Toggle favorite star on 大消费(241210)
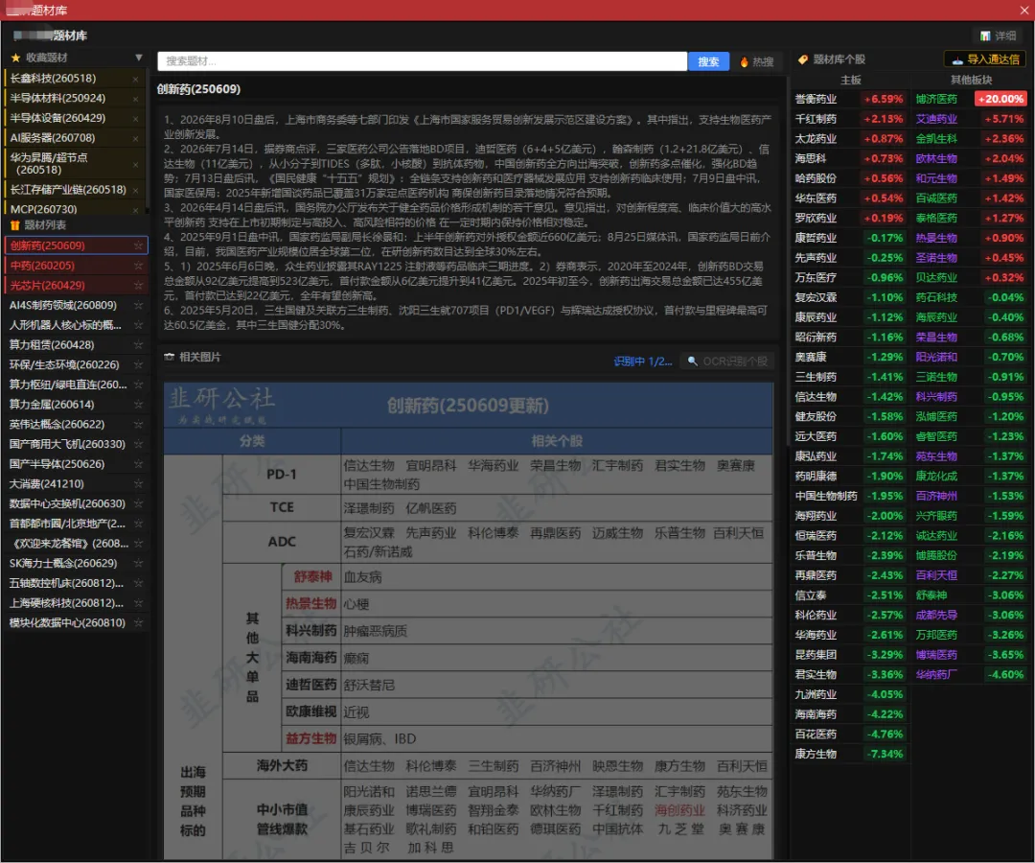Screen dimensions: 1035x863 138,484
